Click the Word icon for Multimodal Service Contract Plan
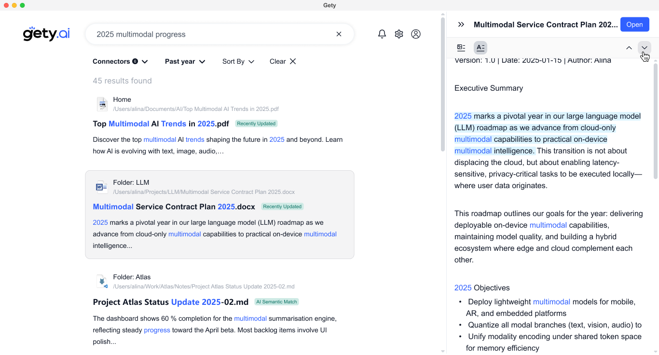 (101, 187)
